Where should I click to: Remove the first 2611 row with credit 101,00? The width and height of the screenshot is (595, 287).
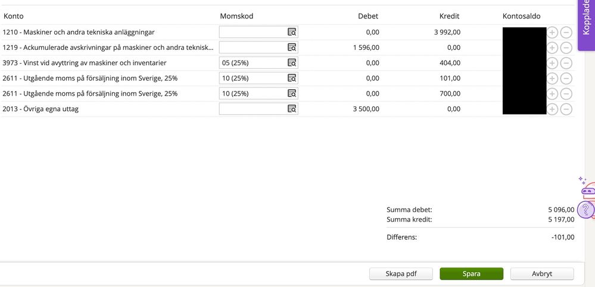pyautogui.click(x=566, y=78)
